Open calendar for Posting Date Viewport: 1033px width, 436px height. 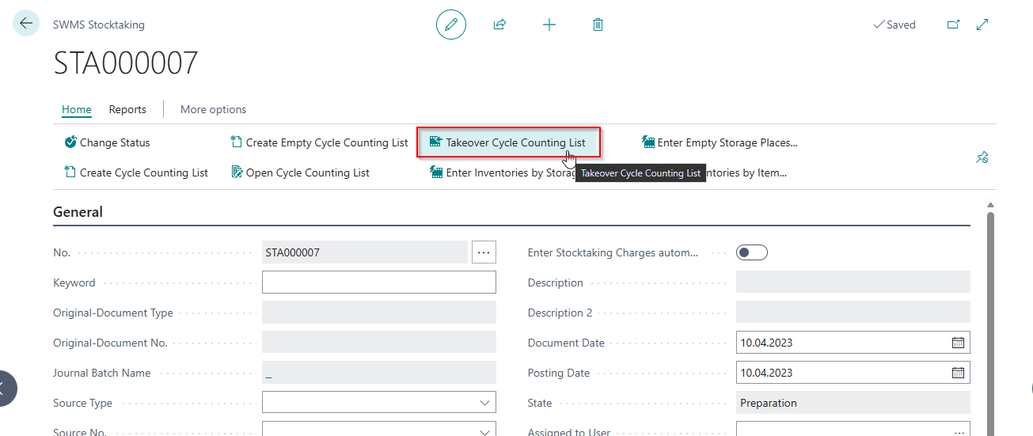958,373
